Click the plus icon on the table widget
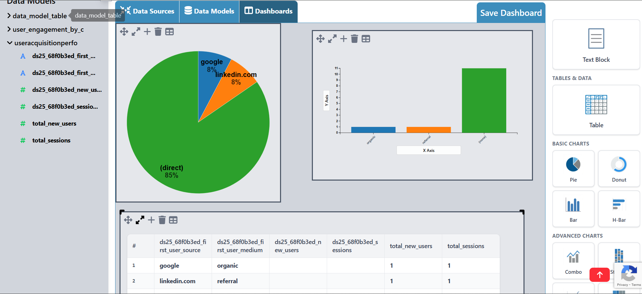This screenshot has width=642, height=294. pos(151,220)
